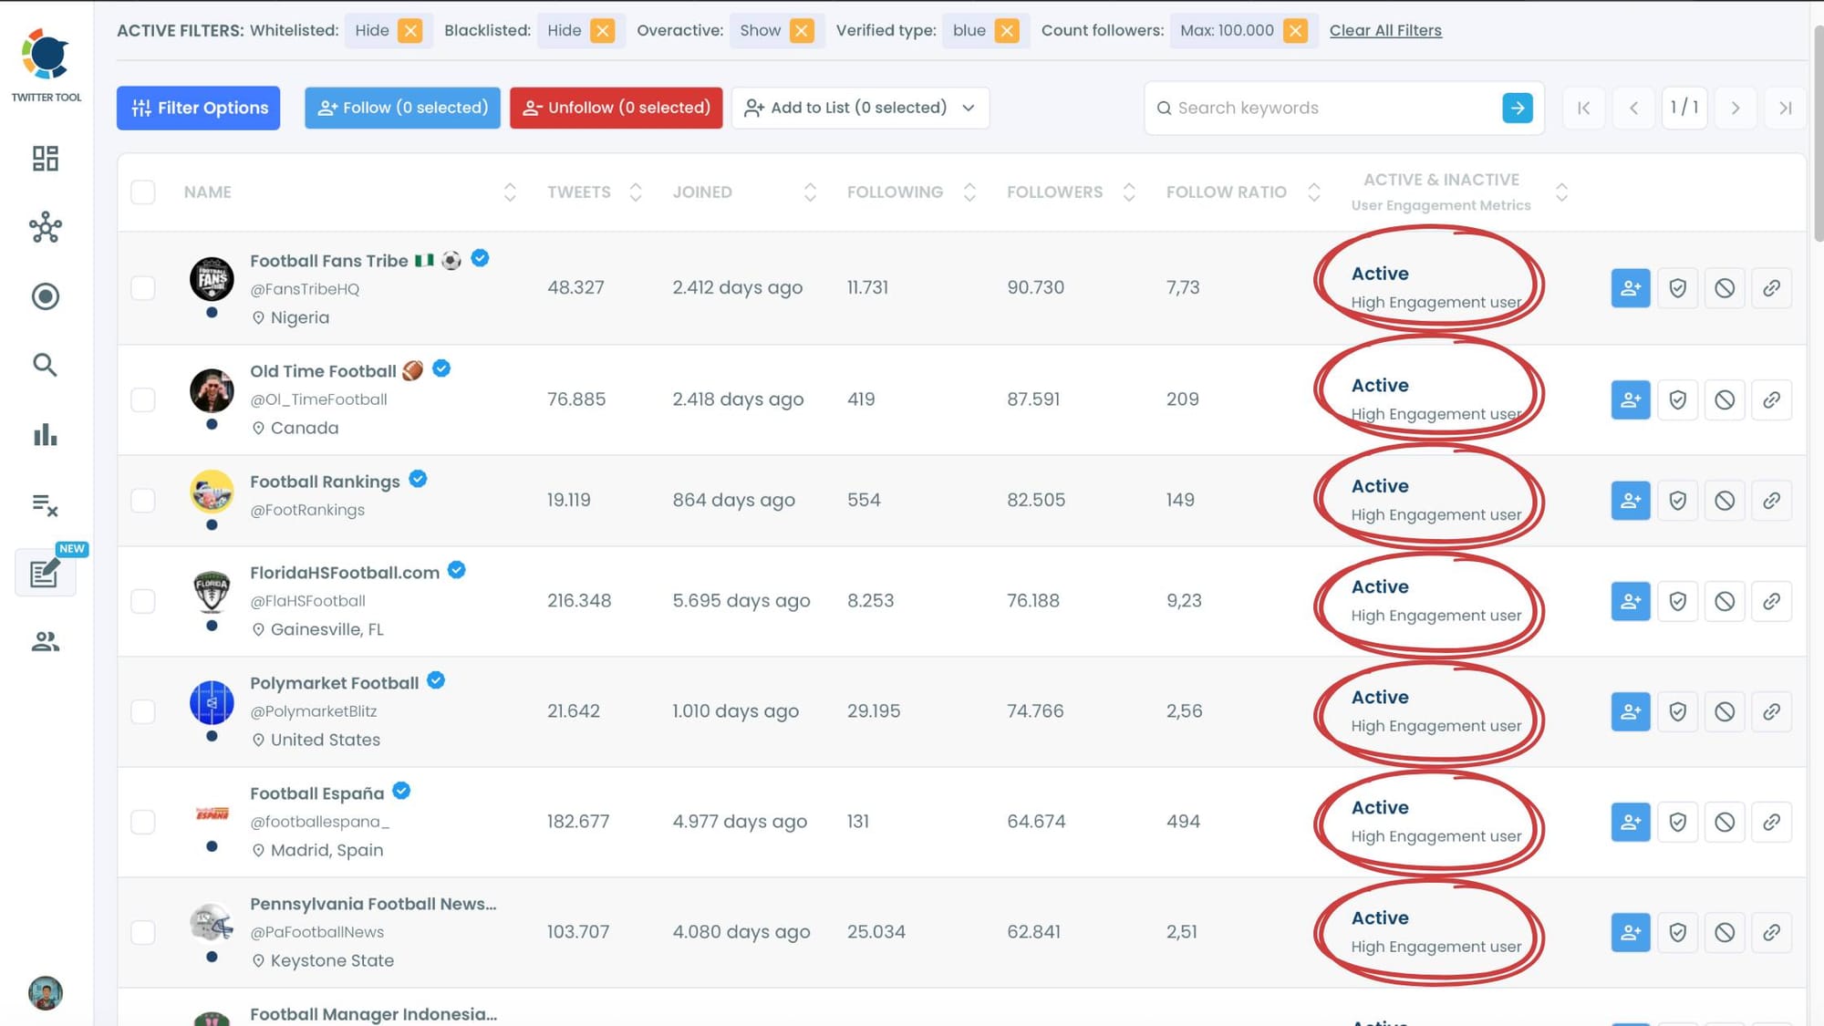1824x1026 pixels.
Task: Open the dashboard panel in the sidebar
Action: [x=45, y=158]
